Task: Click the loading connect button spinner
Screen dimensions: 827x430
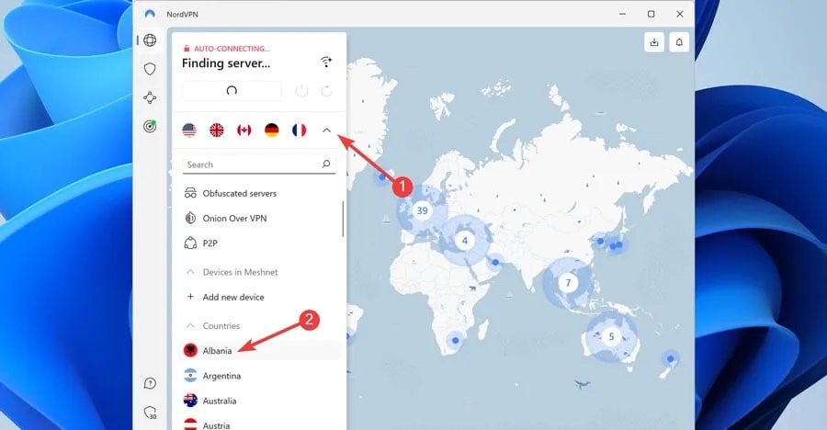Action: 232,91
